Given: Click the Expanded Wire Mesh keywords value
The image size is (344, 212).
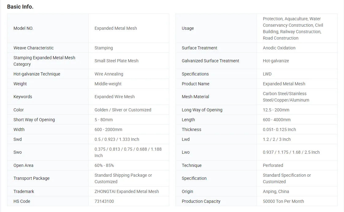Looking at the screenshot, I should tap(115, 97).
